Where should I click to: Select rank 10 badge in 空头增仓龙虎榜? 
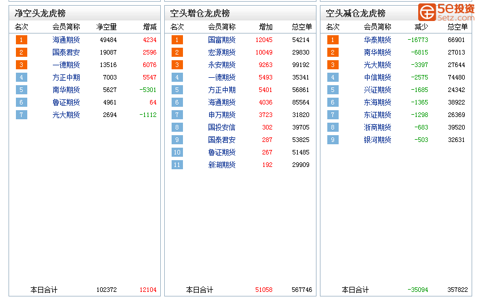point(177,152)
